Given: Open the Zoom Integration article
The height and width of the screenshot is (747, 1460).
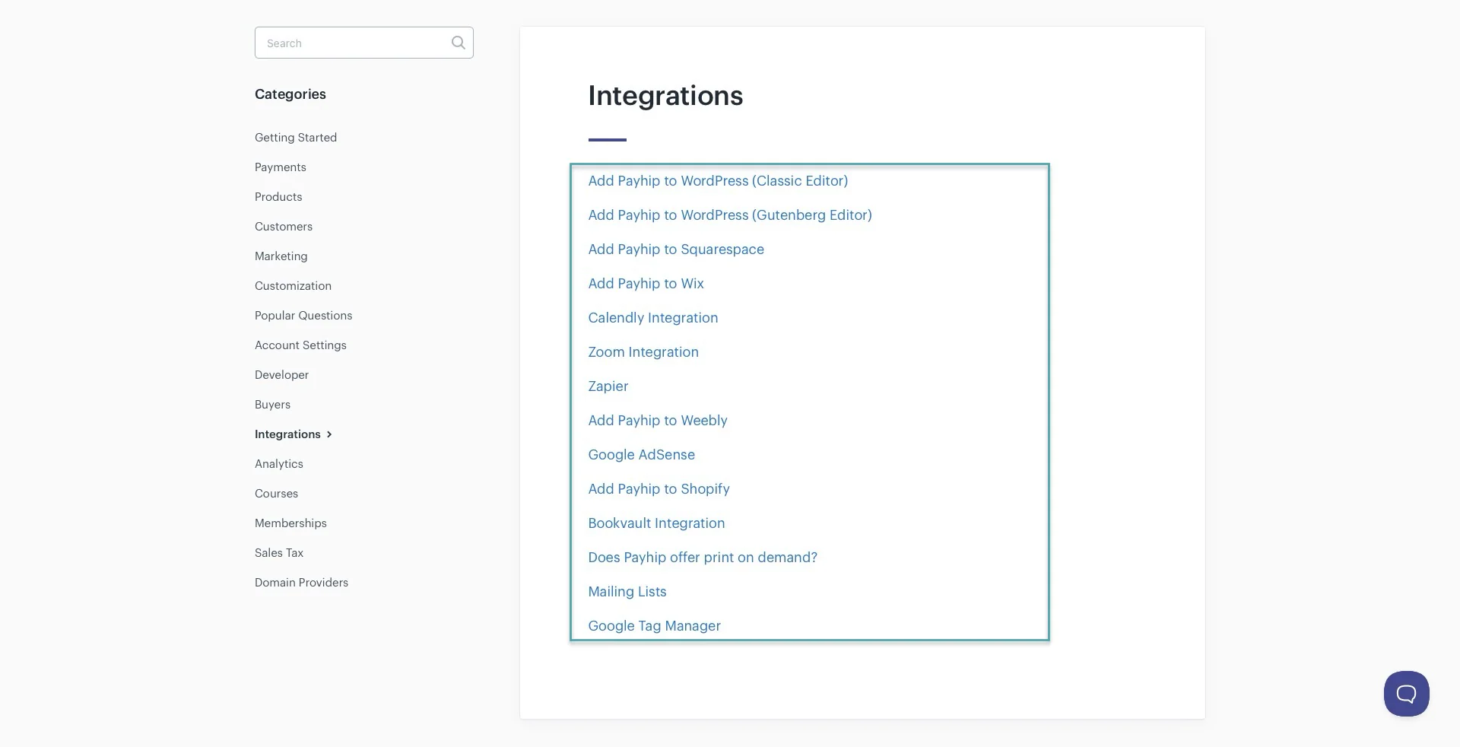Looking at the screenshot, I should point(643,352).
